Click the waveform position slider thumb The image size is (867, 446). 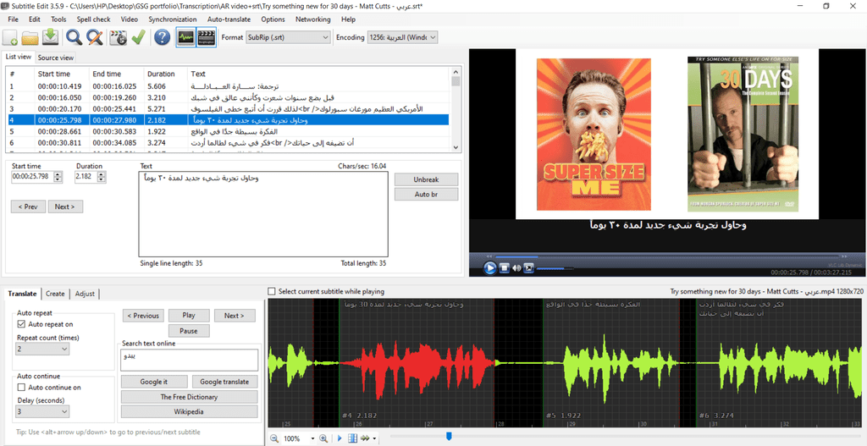coord(449,437)
